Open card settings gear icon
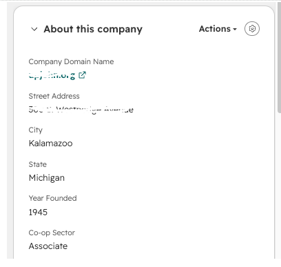The width and height of the screenshot is (281, 267). point(252,29)
